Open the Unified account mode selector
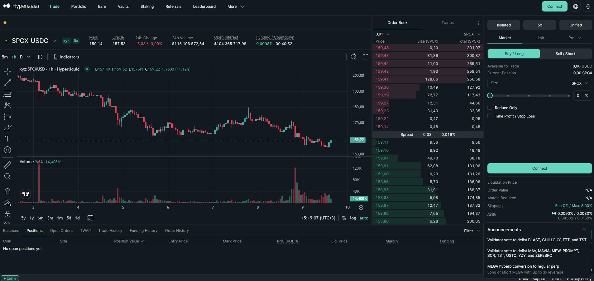Screen dimensions: 594x281 (576, 25)
